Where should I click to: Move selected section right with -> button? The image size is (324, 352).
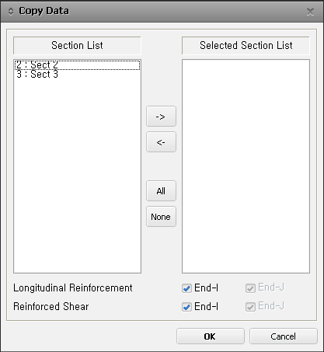(161, 117)
